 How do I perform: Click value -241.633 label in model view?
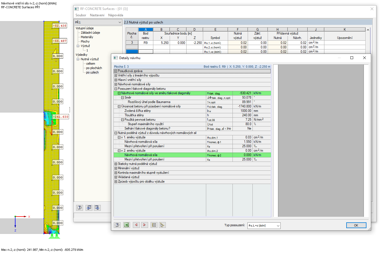point(61,117)
